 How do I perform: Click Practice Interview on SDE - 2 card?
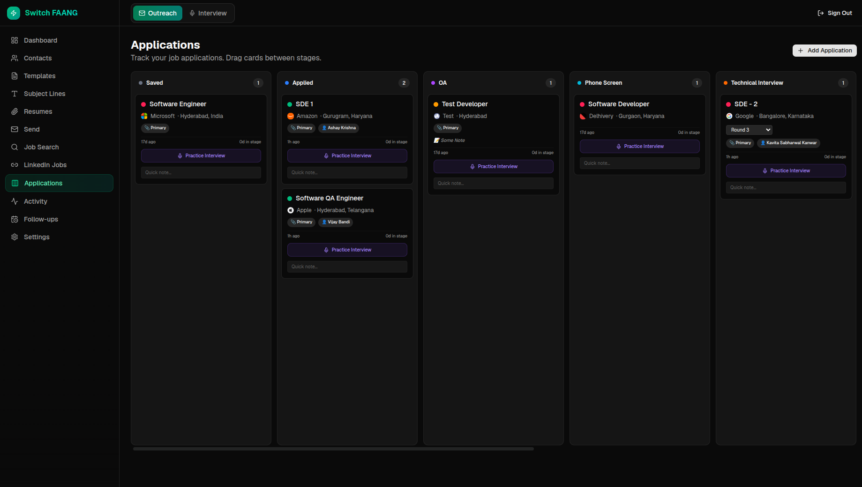[786, 170]
